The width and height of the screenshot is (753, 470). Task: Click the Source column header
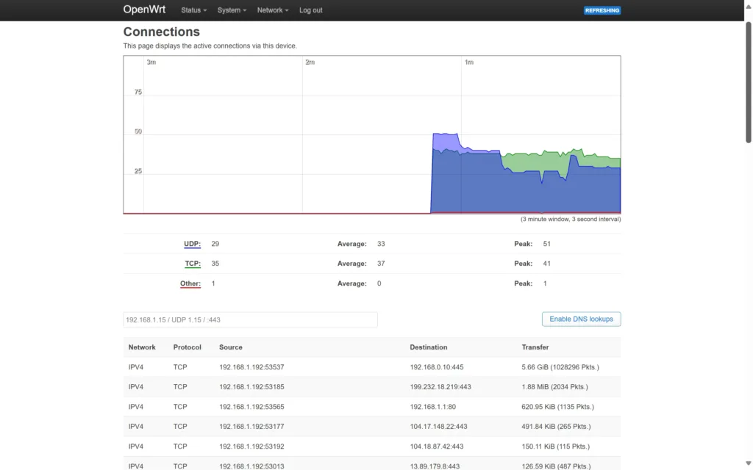pos(230,347)
